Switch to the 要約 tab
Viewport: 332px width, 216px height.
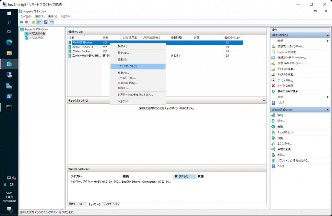(72, 204)
